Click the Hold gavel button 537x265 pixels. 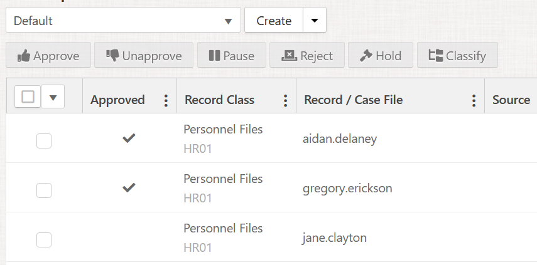(x=380, y=56)
